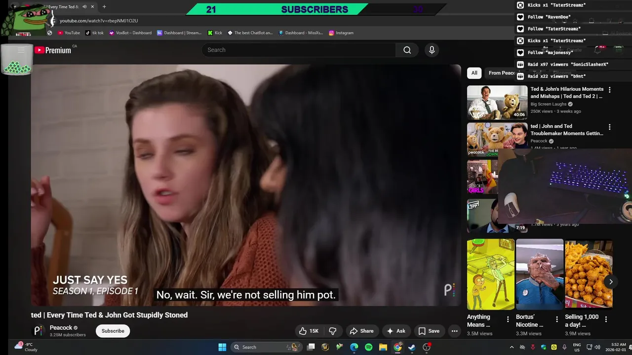Viewport: 632px width, 355px height.
Task: Subscribe to the Peacock channel
Action: pyautogui.click(x=113, y=331)
